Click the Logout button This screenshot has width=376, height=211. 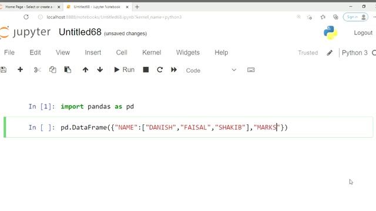tap(363, 33)
